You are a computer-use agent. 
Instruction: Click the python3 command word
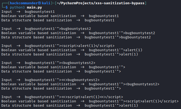[x=17, y=8]
